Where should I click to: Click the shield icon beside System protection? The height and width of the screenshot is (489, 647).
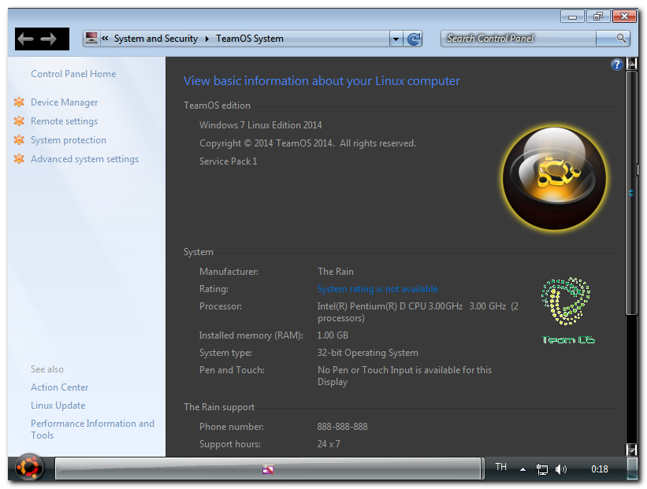coord(19,140)
